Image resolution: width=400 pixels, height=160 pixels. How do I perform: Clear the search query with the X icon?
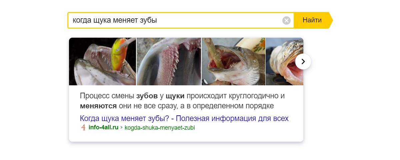pyautogui.click(x=286, y=20)
